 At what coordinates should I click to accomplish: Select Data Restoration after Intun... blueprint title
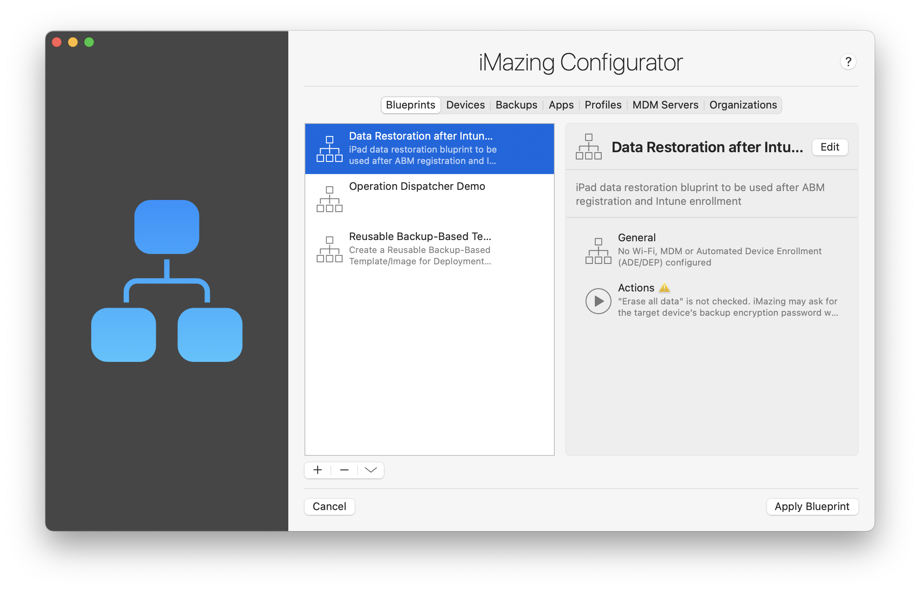[421, 136]
